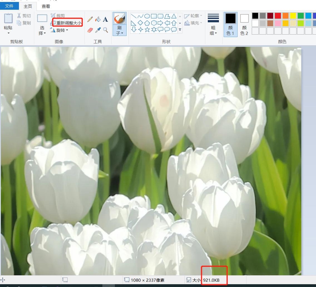
Task: Open the 刷子 brushes dropdown
Action: [x=120, y=31]
